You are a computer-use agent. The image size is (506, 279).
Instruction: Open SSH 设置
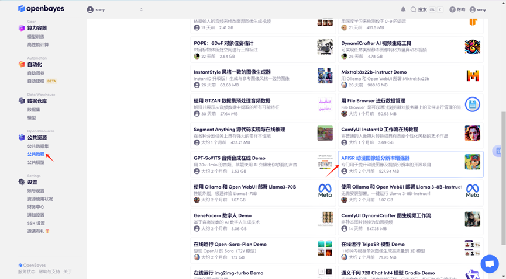(36, 223)
